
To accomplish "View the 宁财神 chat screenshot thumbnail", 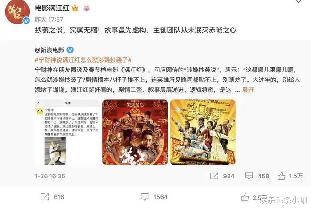I will tap(67, 132).
